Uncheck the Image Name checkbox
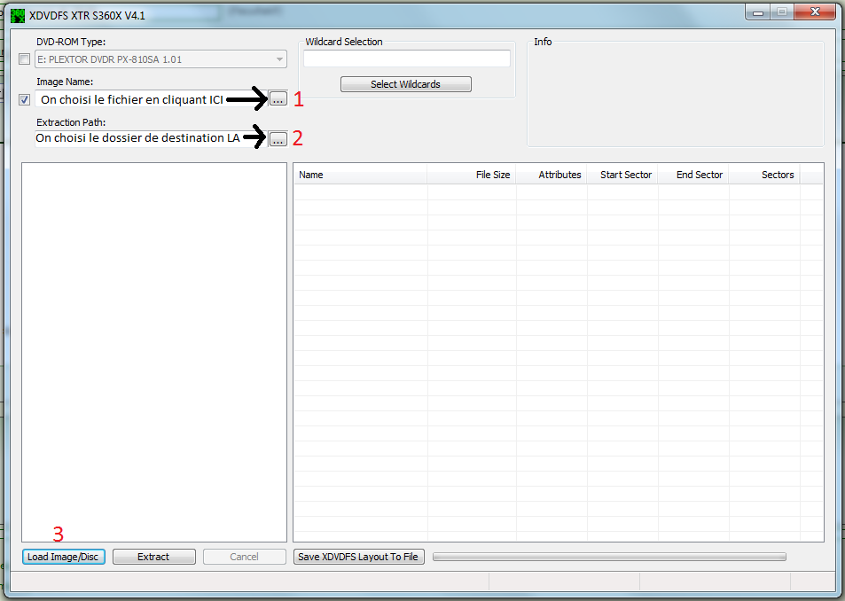Viewport: 845px width, 601px height. coord(24,99)
